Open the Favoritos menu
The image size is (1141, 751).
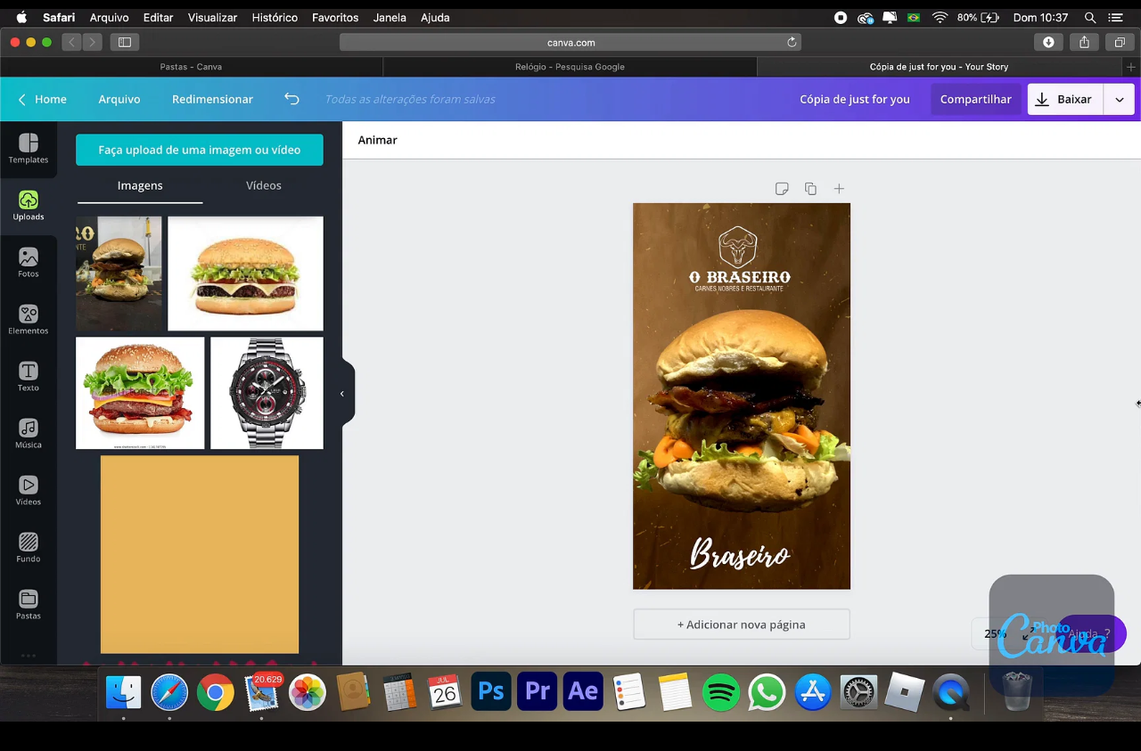click(x=335, y=17)
